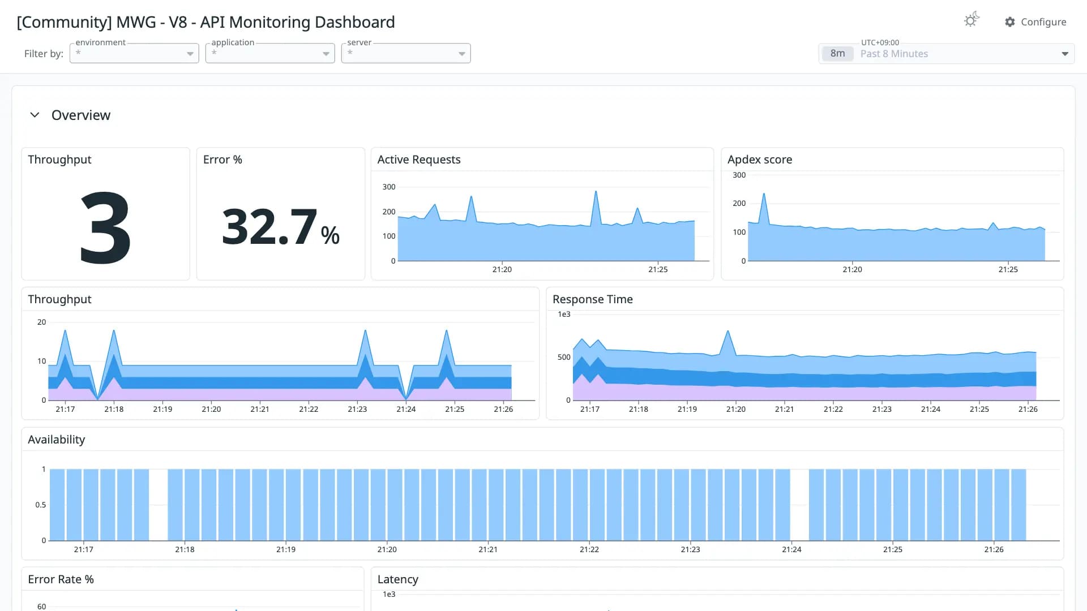Open the Past 8 Minutes time range dropdown arrow
The image size is (1087, 611).
pyautogui.click(x=1065, y=54)
